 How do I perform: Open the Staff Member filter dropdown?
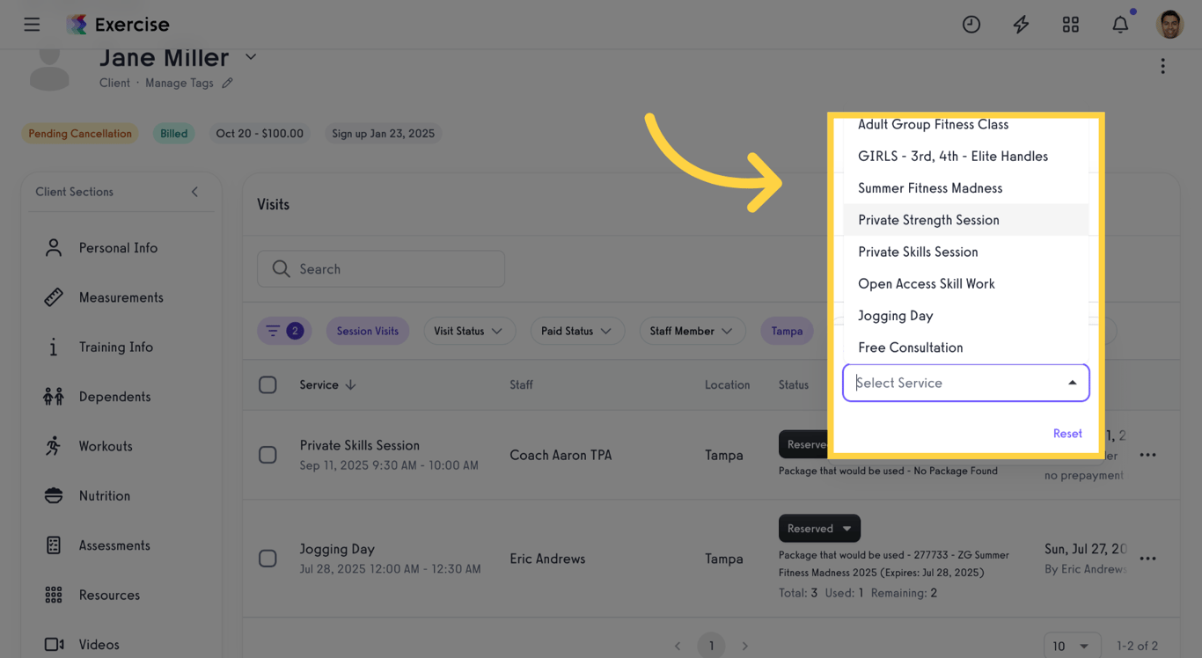692,331
